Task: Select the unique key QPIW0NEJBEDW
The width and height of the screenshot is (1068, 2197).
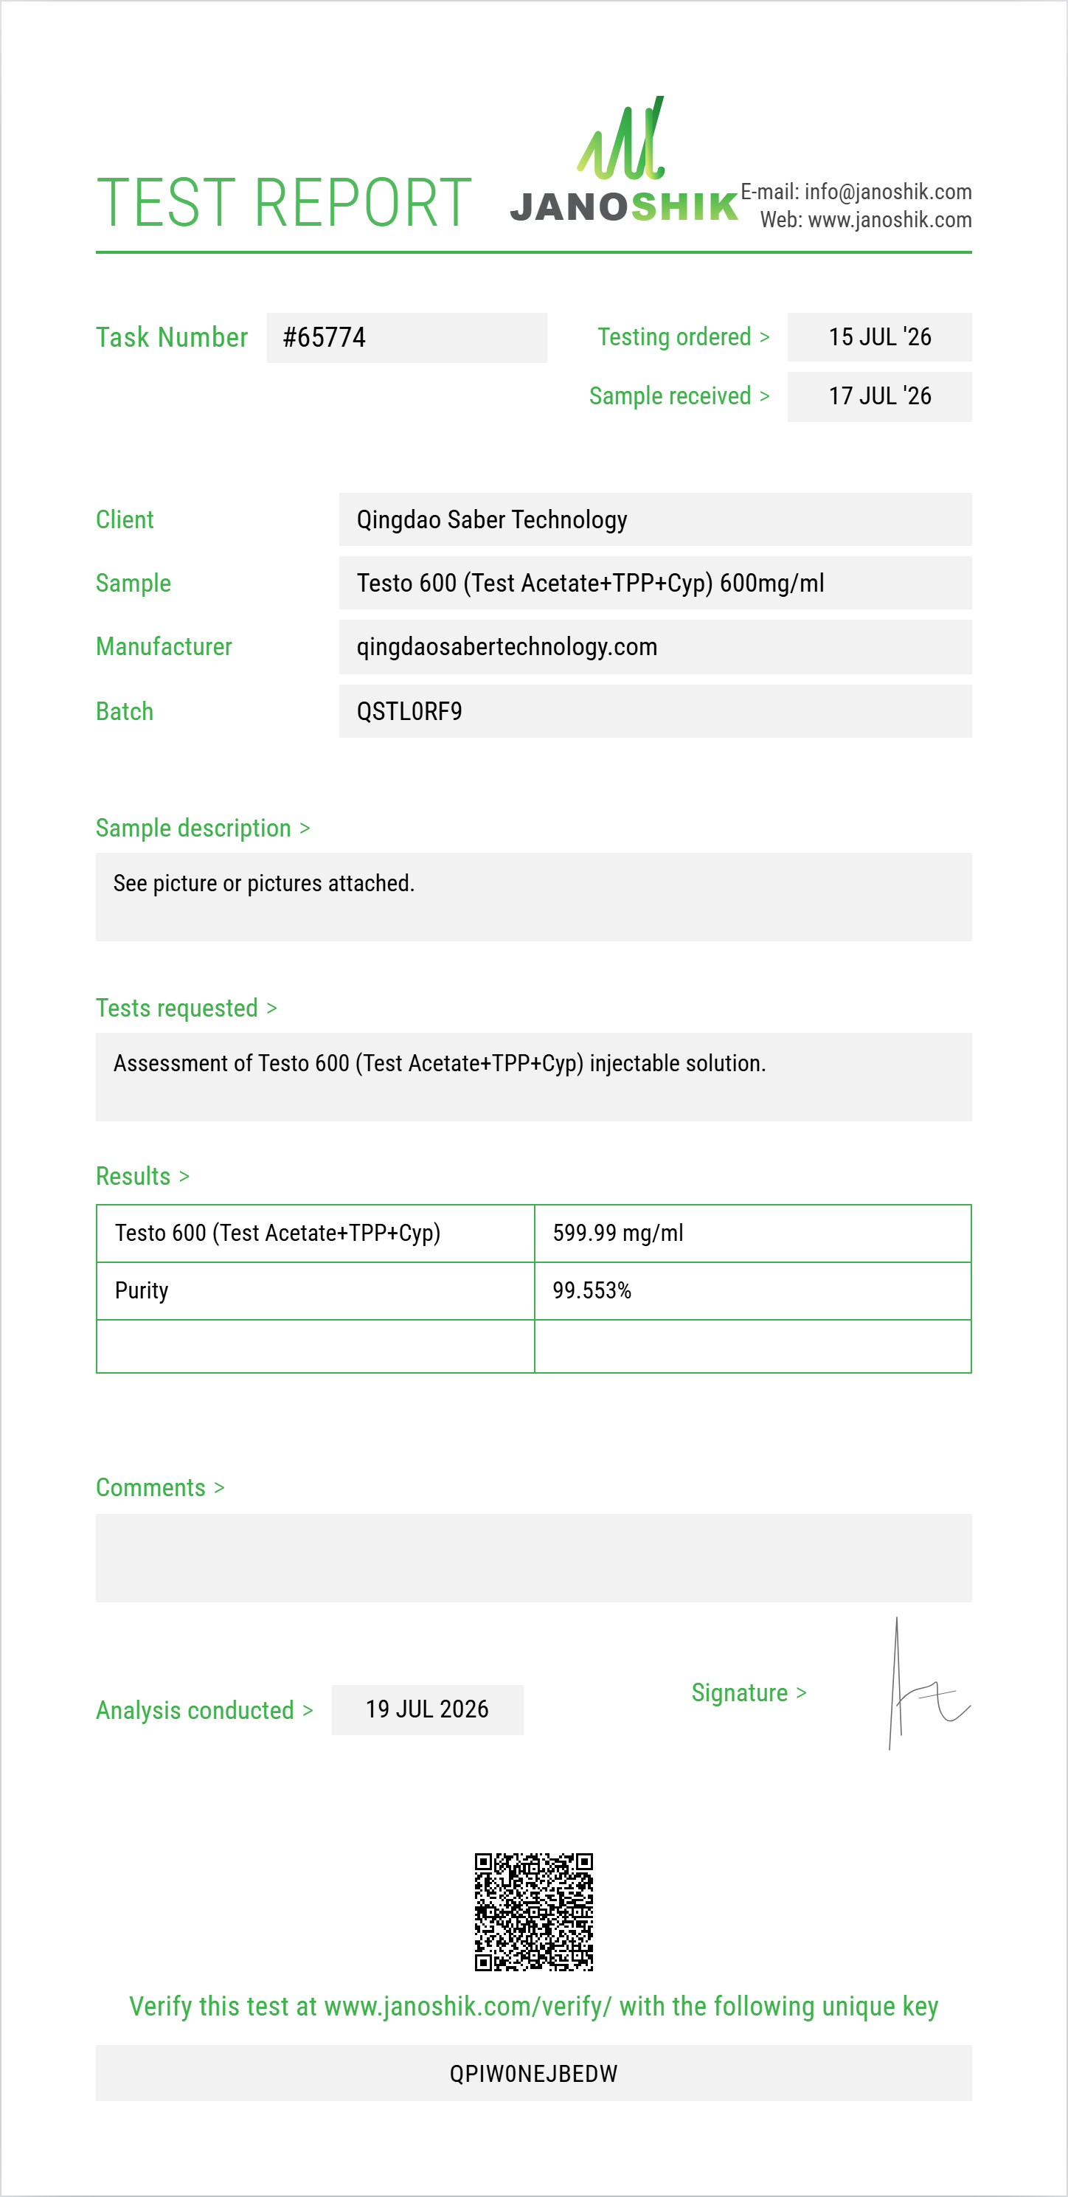Action: click(x=533, y=2073)
